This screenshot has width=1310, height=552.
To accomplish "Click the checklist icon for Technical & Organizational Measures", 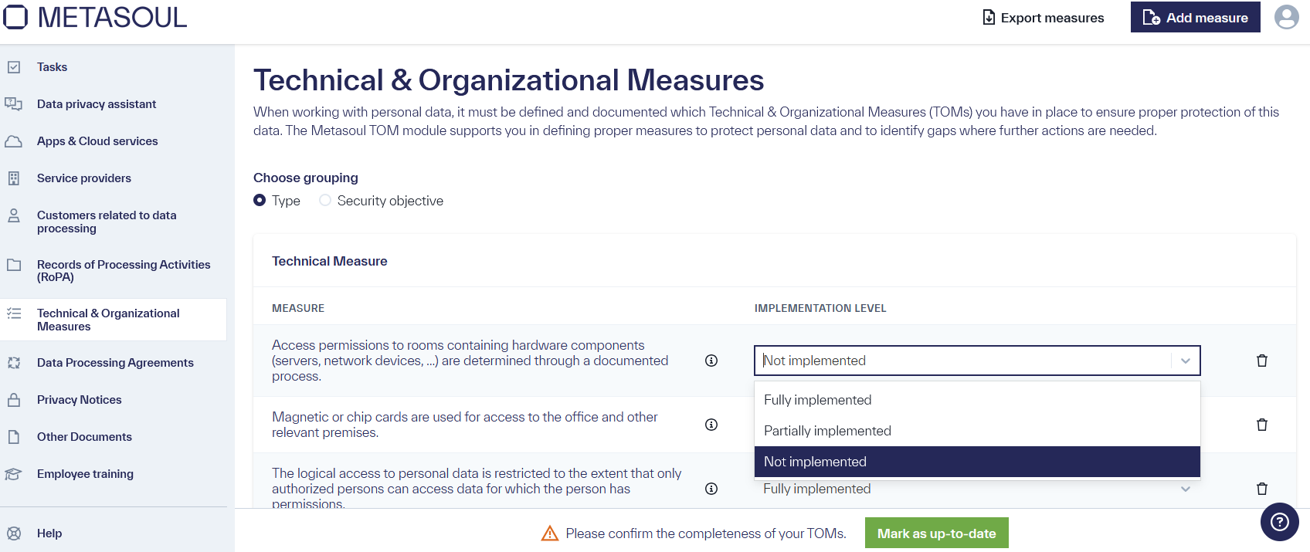I will [x=14, y=313].
